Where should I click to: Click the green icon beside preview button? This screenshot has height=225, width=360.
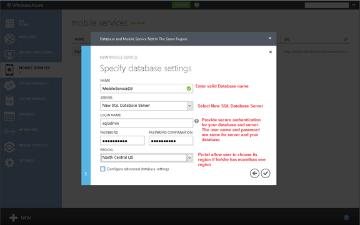[196, 5]
